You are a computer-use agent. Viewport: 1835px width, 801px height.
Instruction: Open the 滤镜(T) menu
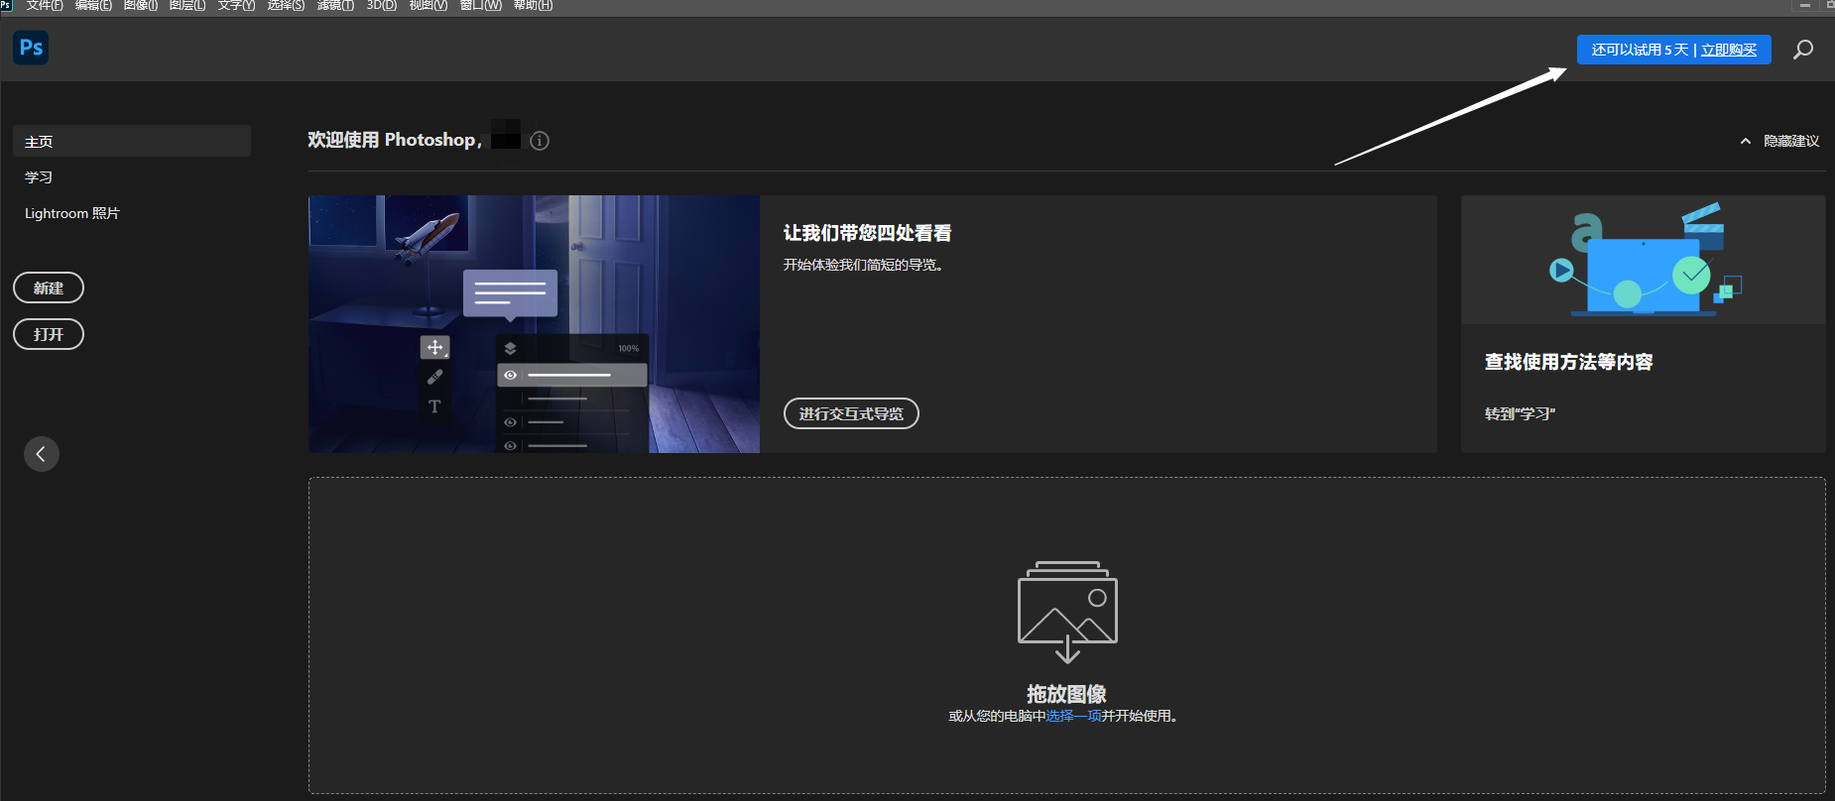point(335,6)
